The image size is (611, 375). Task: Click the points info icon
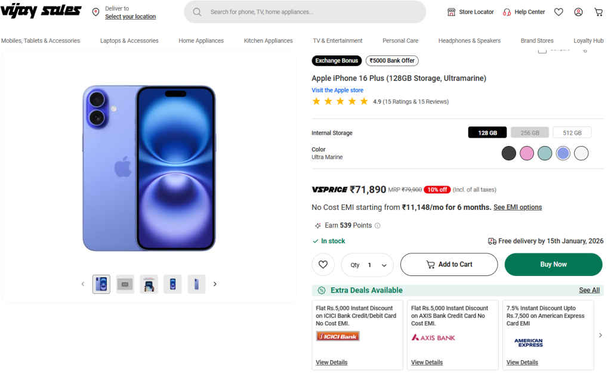[378, 226]
